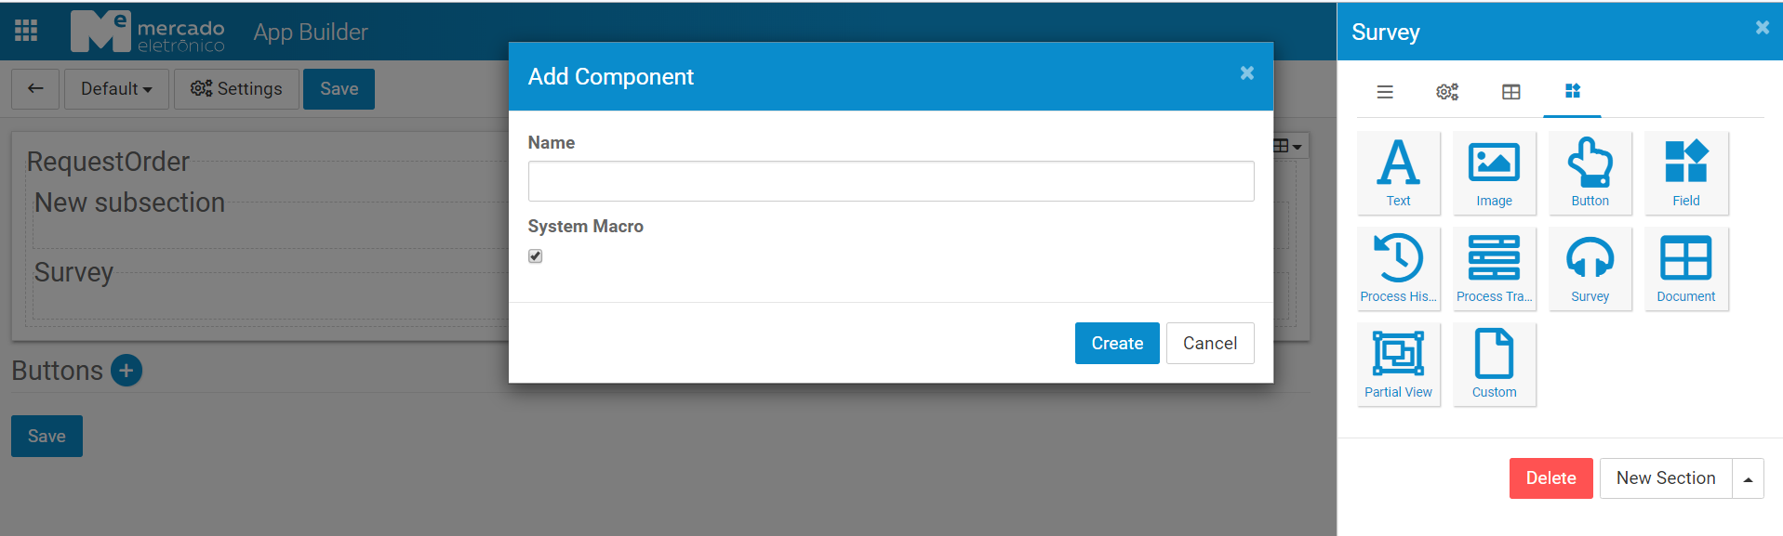Add a new button with plus icon
Image resolution: width=1783 pixels, height=536 pixels.
pos(126,371)
